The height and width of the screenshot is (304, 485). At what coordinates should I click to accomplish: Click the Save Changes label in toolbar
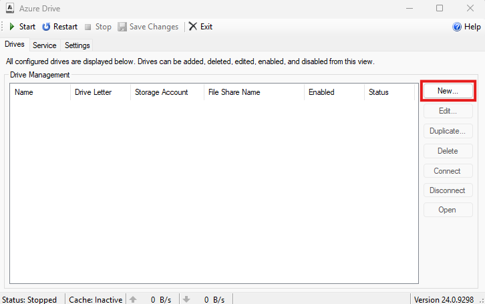(154, 27)
